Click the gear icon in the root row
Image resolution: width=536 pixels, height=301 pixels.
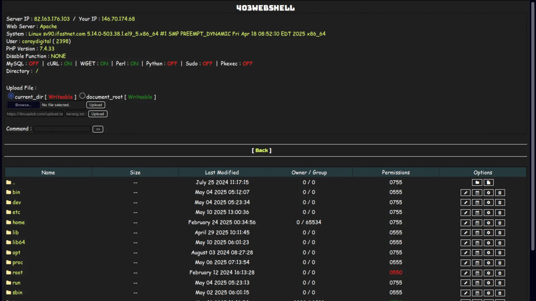click(x=489, y=273)
